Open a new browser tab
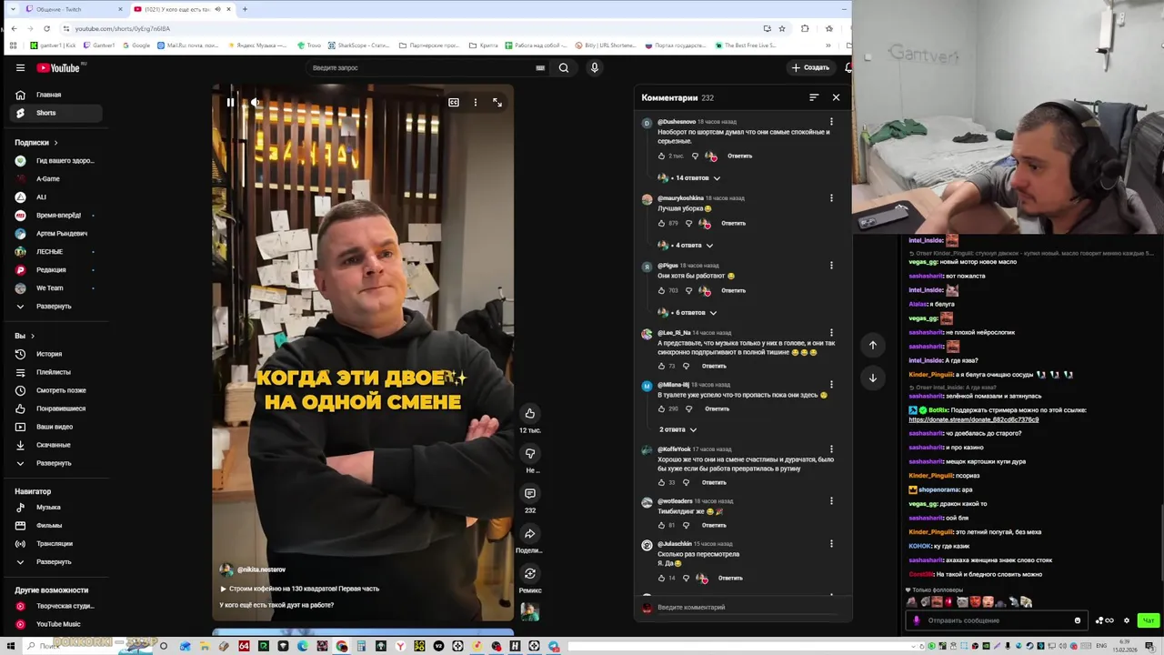The image size is (1164, 655). [x=245, y=9]
